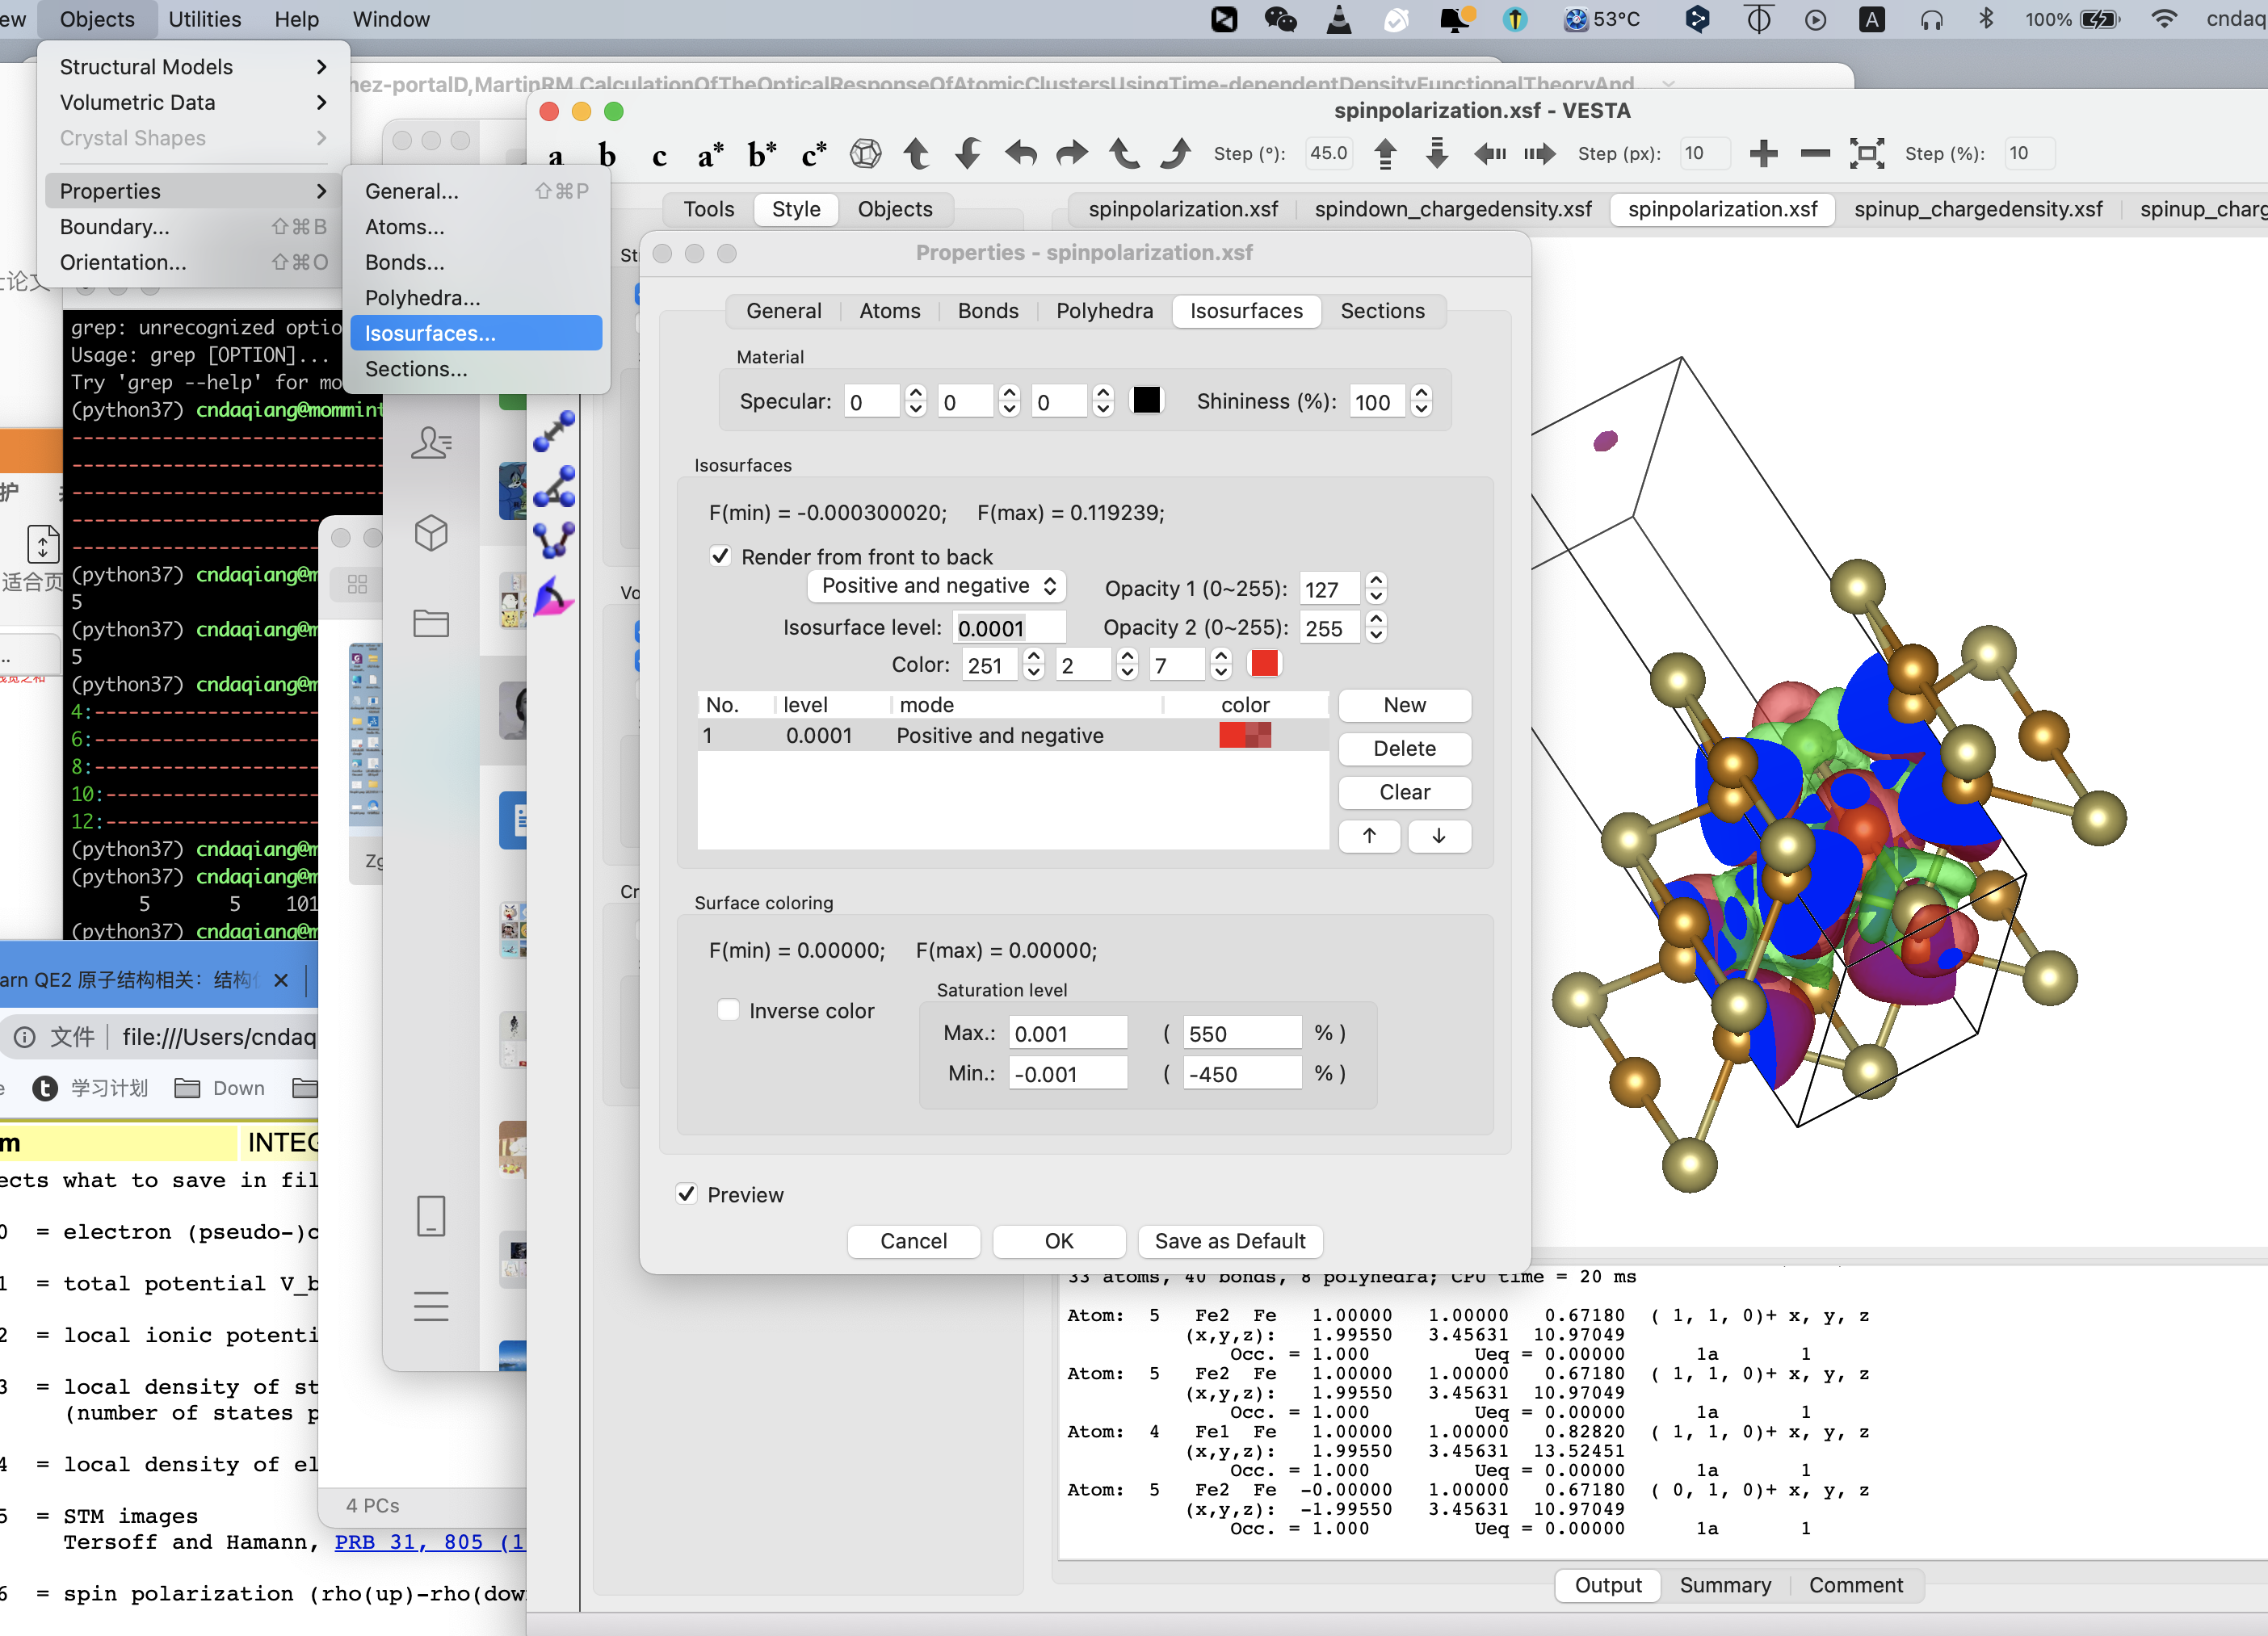Click the Isosurface level input field

click(1008, 628)
